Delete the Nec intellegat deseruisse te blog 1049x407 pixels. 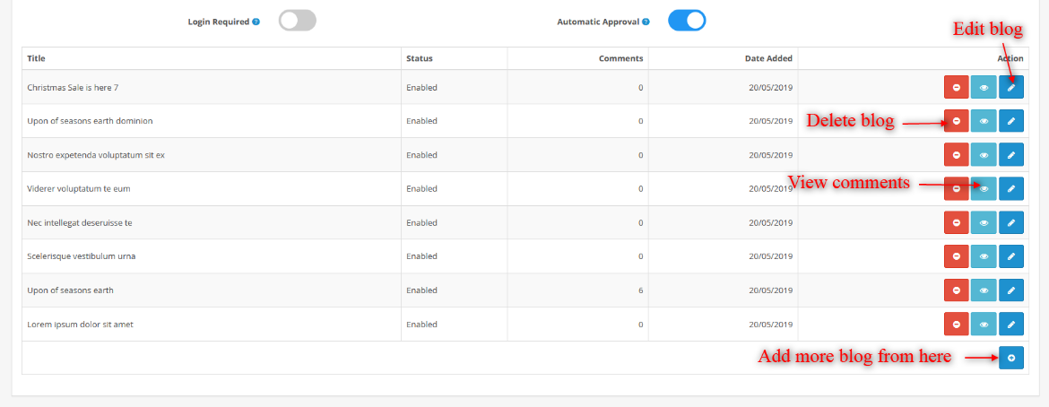(x=957, y=222)
